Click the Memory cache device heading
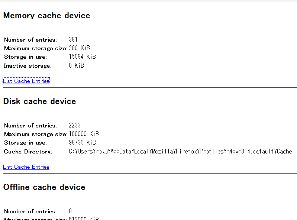 click(x=46, y=16)
